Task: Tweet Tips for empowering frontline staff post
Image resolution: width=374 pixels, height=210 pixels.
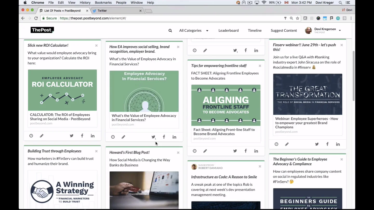Action: (x=235, y=151)
